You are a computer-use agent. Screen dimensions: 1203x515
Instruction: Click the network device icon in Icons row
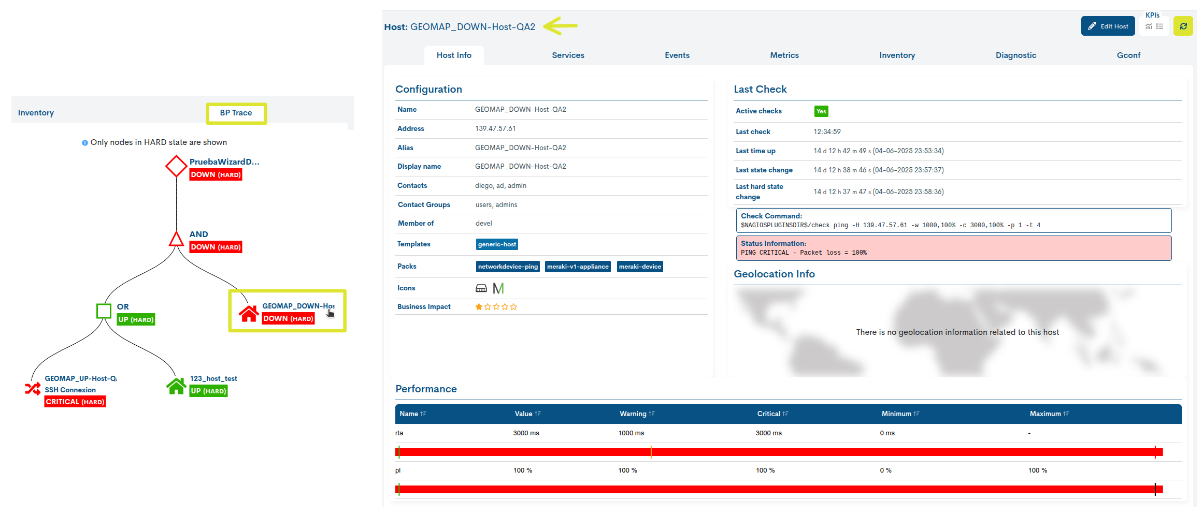pyautogui.click(x=481, y=288)
